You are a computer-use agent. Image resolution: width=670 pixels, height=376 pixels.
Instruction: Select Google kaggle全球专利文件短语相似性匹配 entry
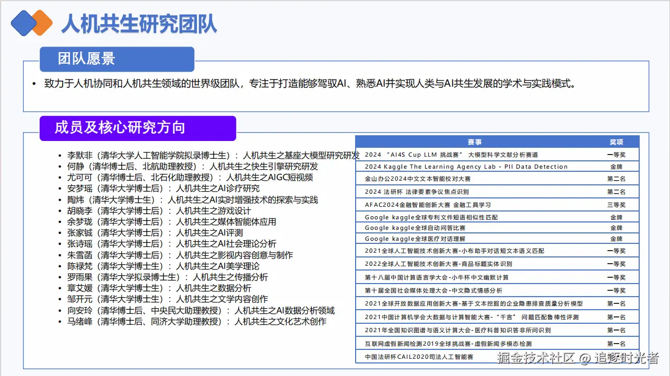(431, 217)
